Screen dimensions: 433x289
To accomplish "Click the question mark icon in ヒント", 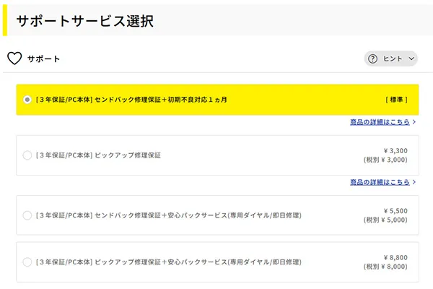I will coord(373,59).
